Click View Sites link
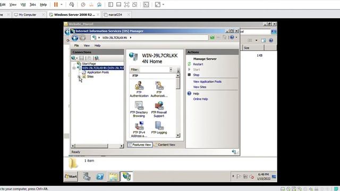Viewport: 340px width, 191px height. [200, 87]
